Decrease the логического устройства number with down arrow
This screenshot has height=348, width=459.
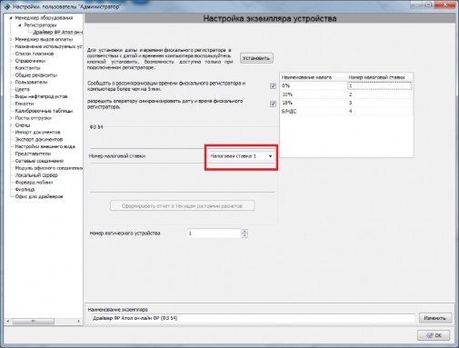(244, 235)
